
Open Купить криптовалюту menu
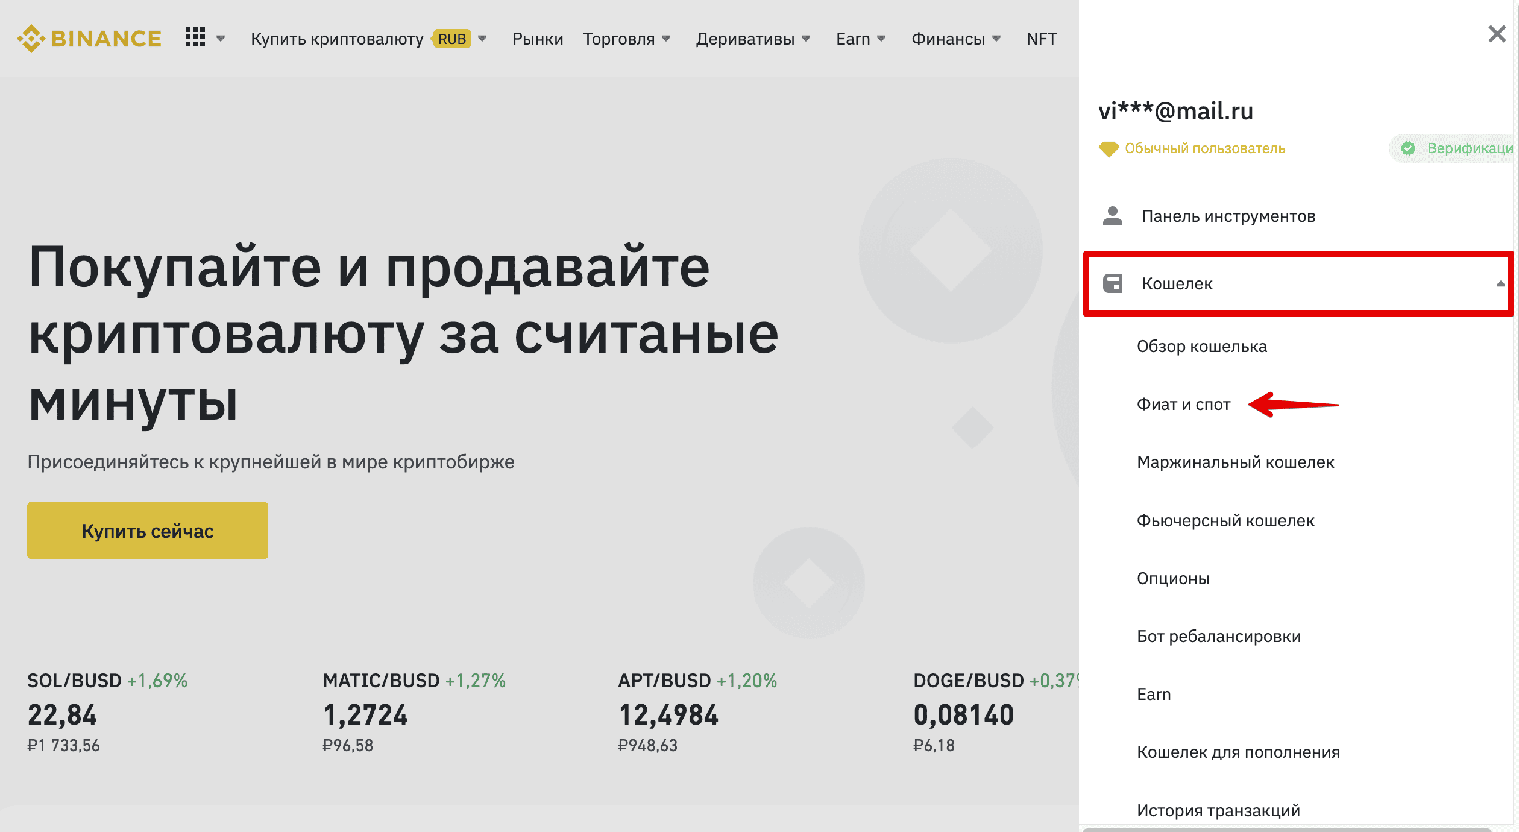click(337, 39)
